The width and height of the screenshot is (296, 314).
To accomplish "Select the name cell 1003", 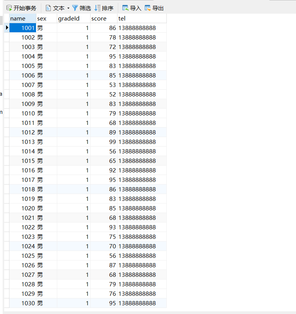I will tap(23, 47).
